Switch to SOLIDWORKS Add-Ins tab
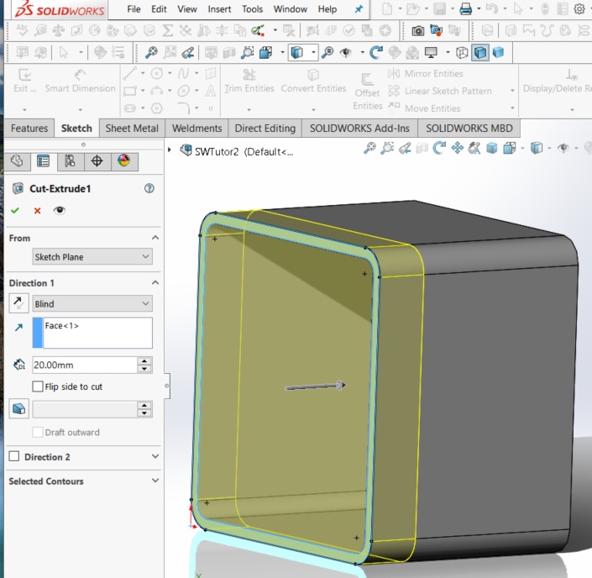This screenshot has width=592, height=578. pos(359,128)
